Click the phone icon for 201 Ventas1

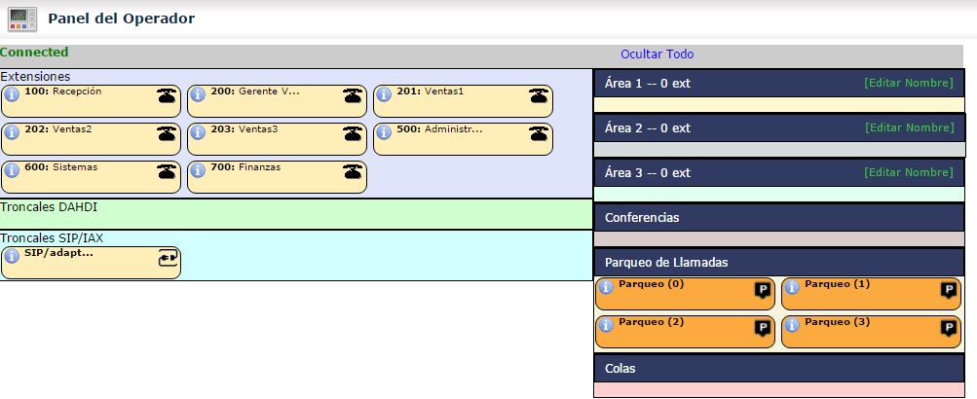point(539,95)
